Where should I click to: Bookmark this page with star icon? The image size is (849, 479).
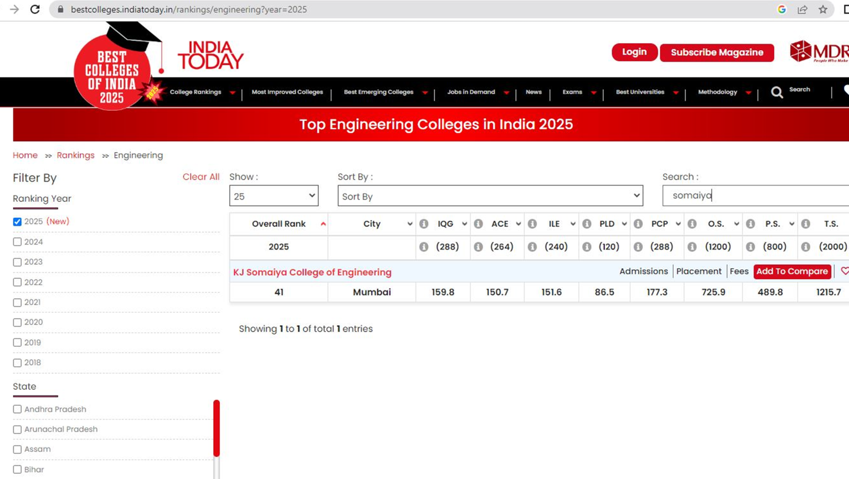tap(823, 10)
